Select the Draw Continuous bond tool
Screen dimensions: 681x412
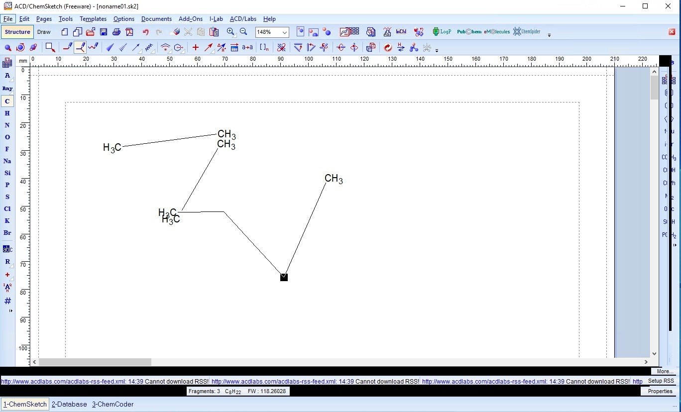point(80,48)
